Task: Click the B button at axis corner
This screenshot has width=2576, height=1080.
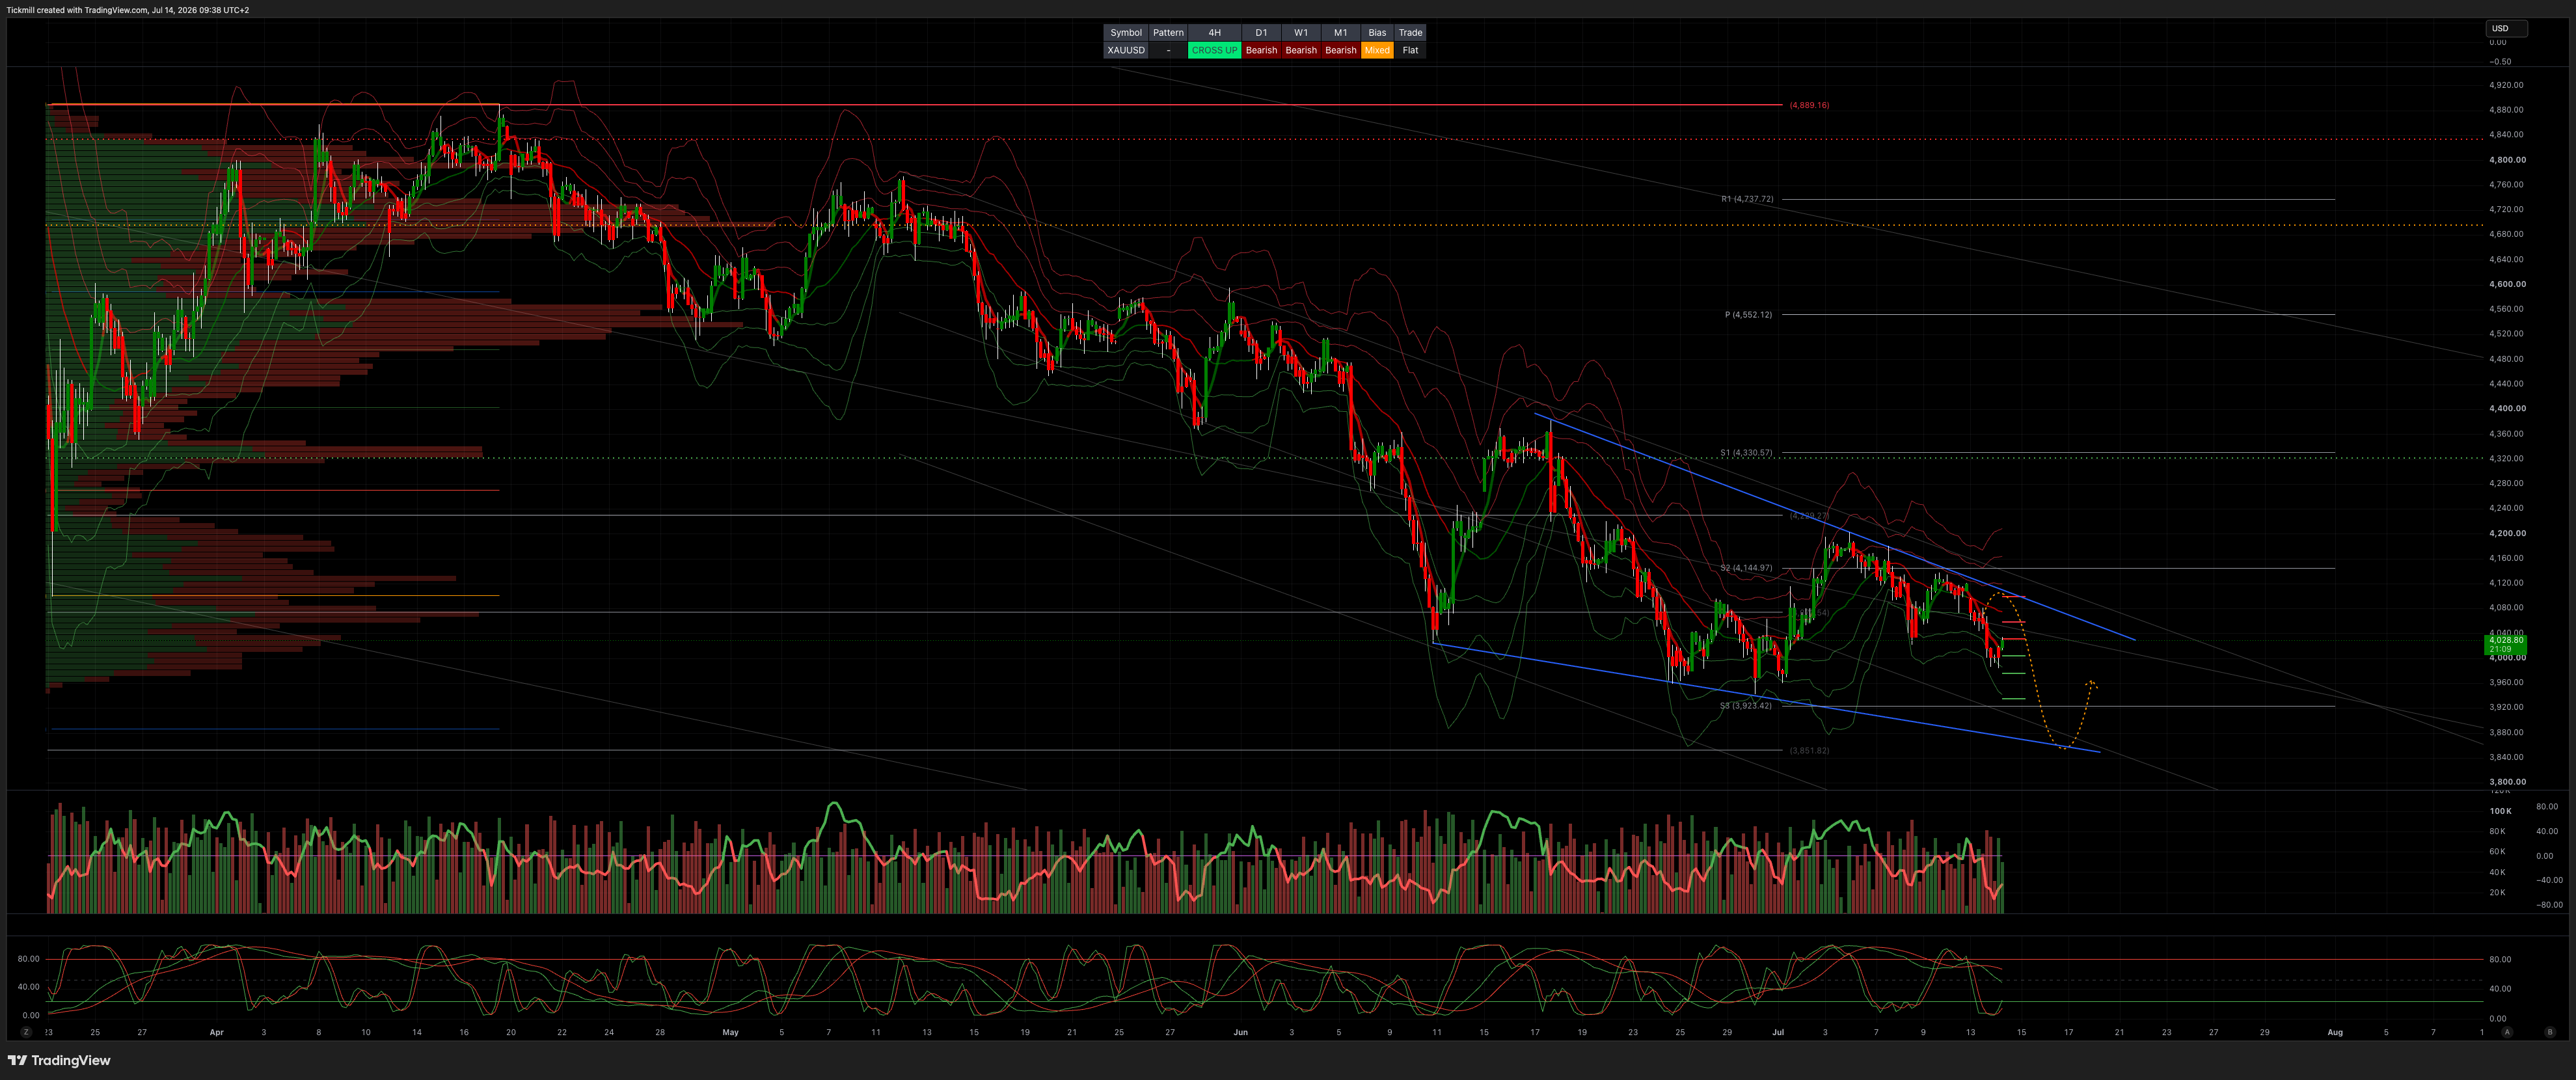Action: click(2549, 1032)
